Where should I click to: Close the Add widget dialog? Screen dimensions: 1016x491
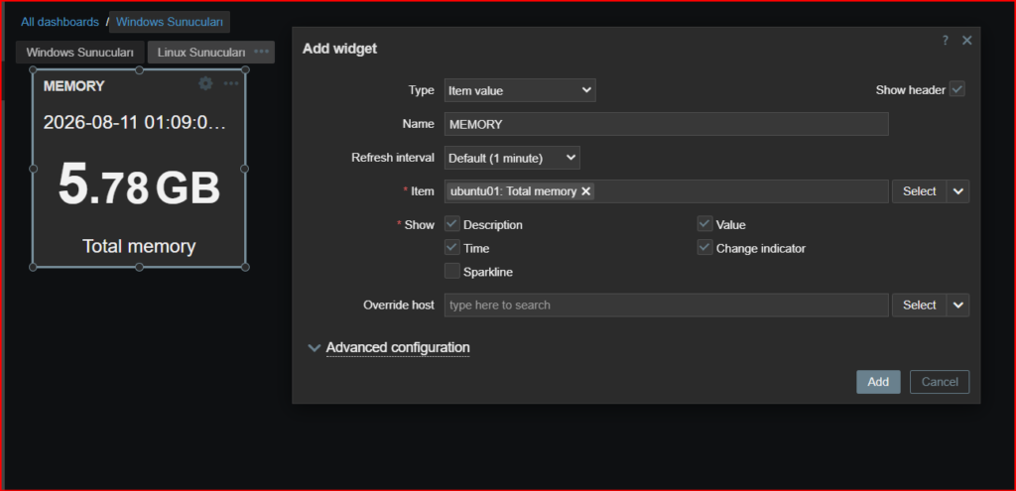tap(966, 40)
